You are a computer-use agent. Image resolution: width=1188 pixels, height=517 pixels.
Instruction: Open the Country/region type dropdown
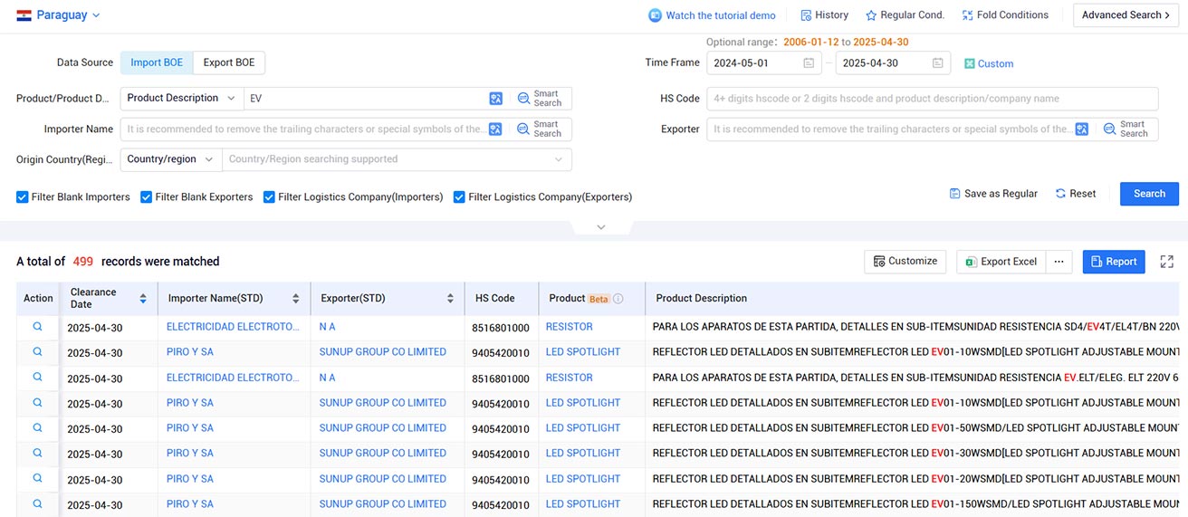(x=171, y=159)
